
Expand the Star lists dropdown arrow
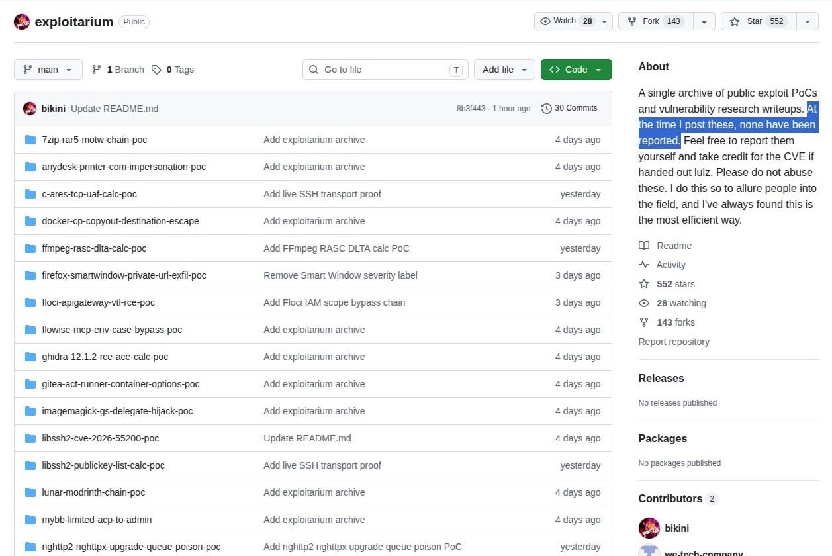click(x=808, y=22)
